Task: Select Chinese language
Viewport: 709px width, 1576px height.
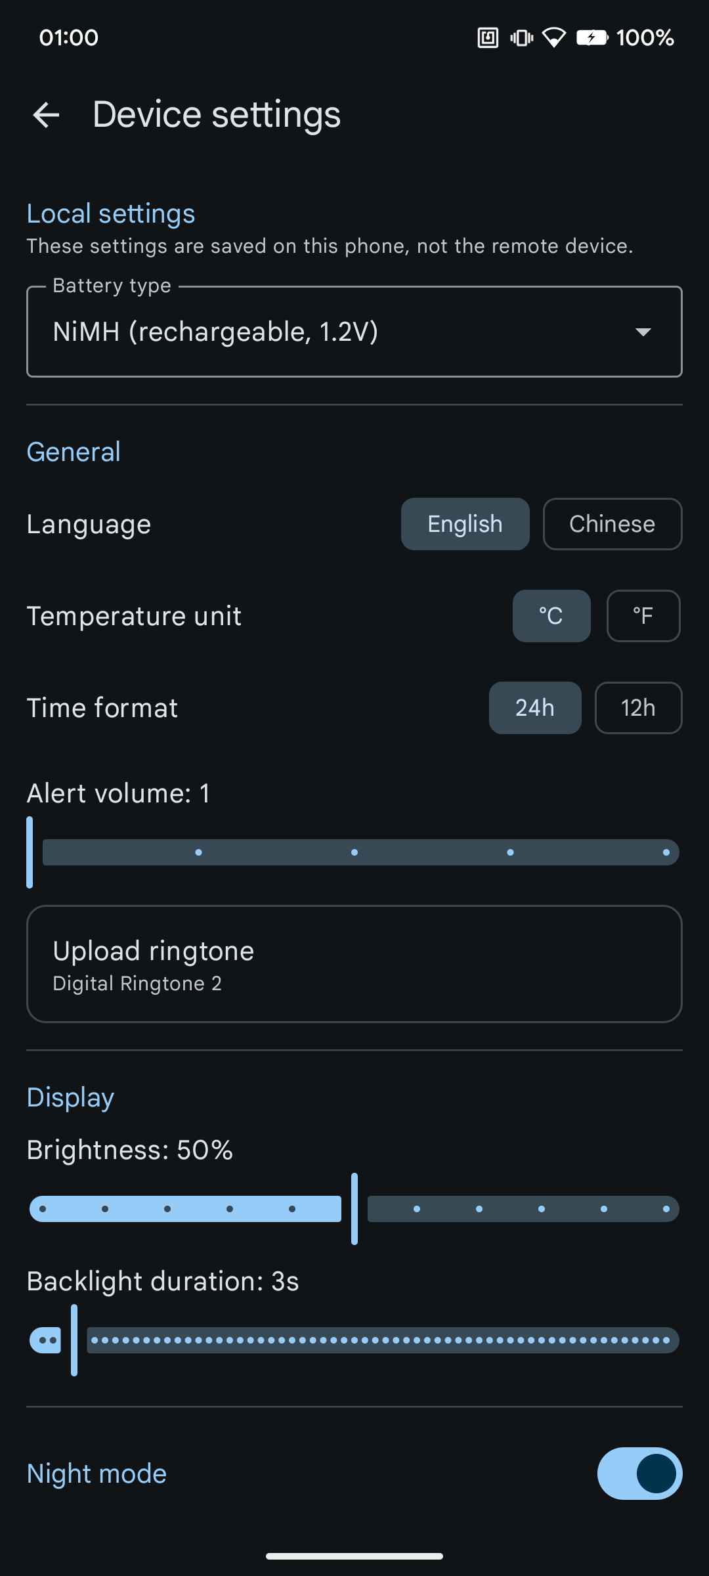Action: tap(612, 523)
